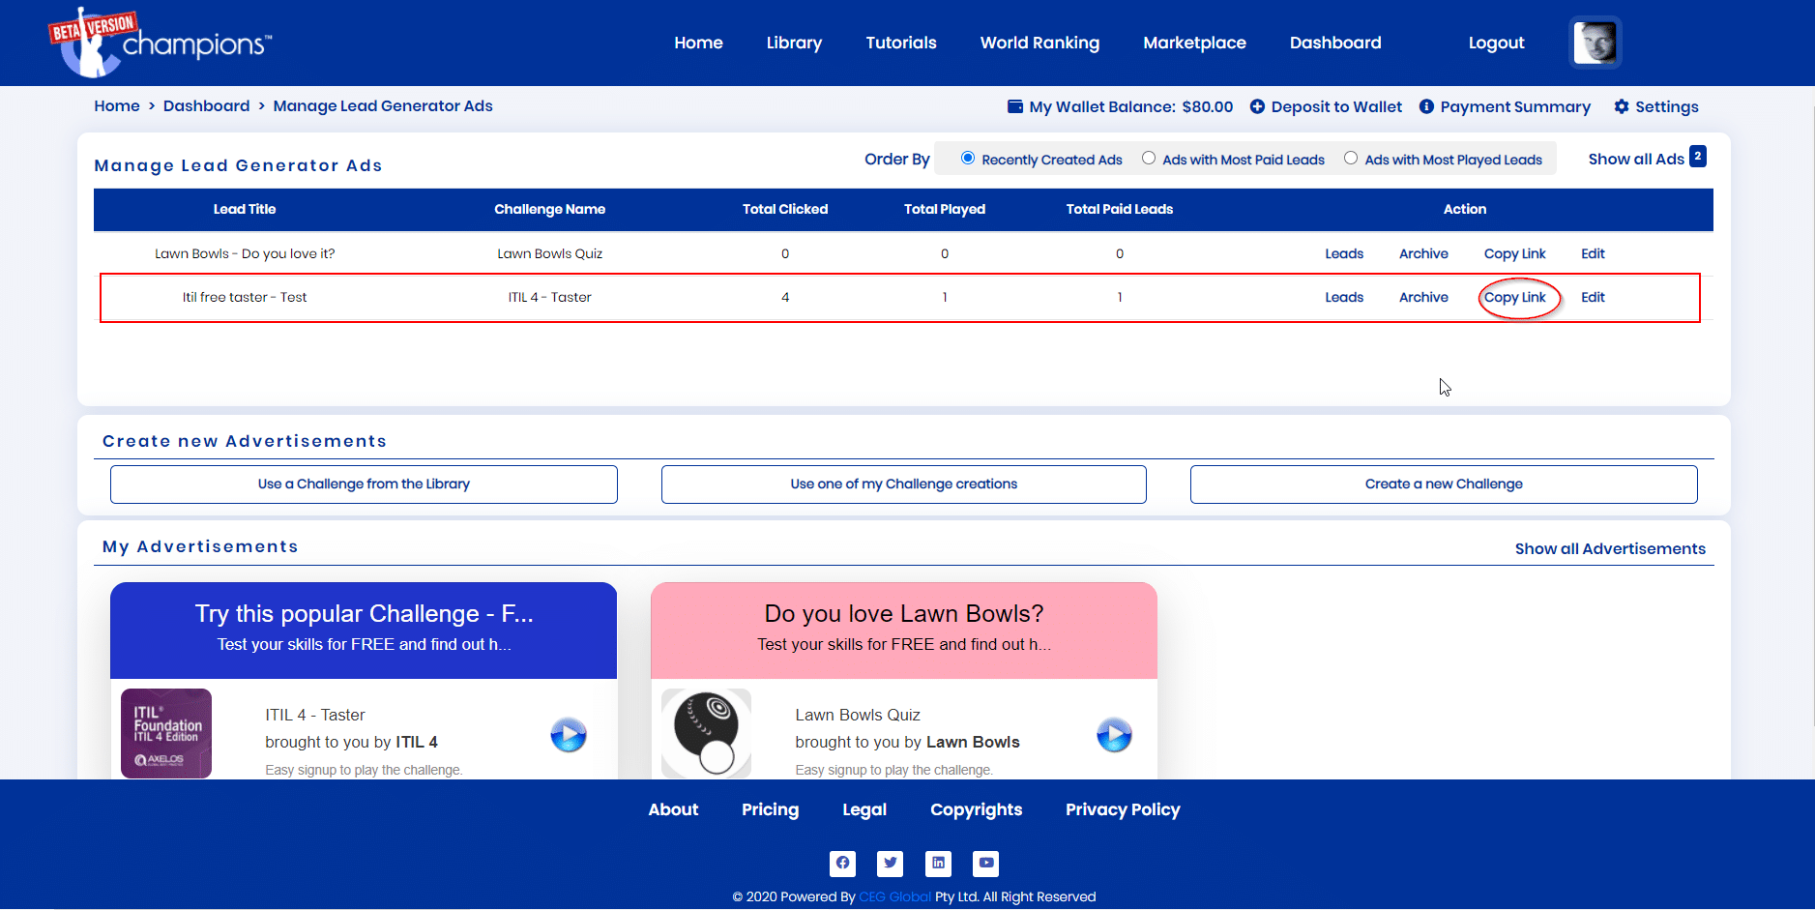Viewport: 1815px width, 910px height.
Task: Open Deposit to Wallet
Action: (1326, 106)
